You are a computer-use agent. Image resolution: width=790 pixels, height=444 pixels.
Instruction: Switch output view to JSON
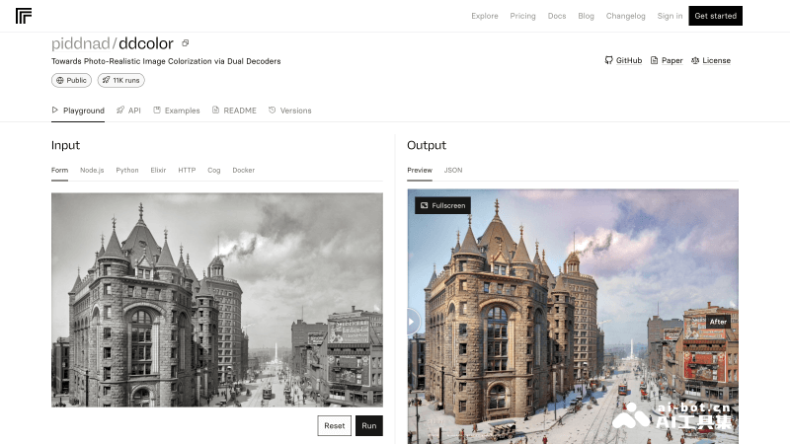pos(452,170)
